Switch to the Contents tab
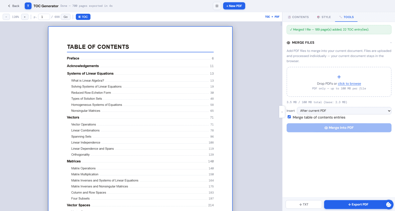 click(298, 17)
